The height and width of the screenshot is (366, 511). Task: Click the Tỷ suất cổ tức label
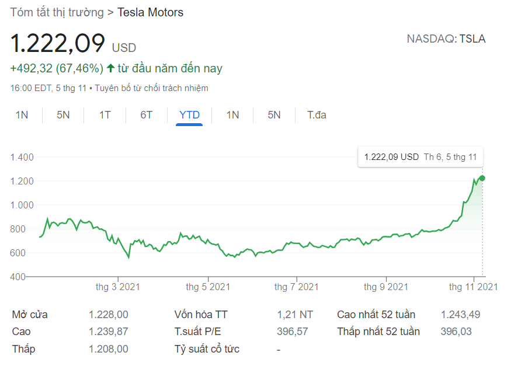(207, 349)
